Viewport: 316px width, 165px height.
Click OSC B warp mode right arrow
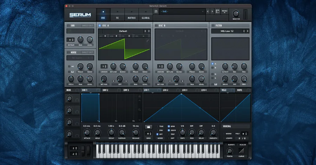pyautogui.click(x=182, y=81)
